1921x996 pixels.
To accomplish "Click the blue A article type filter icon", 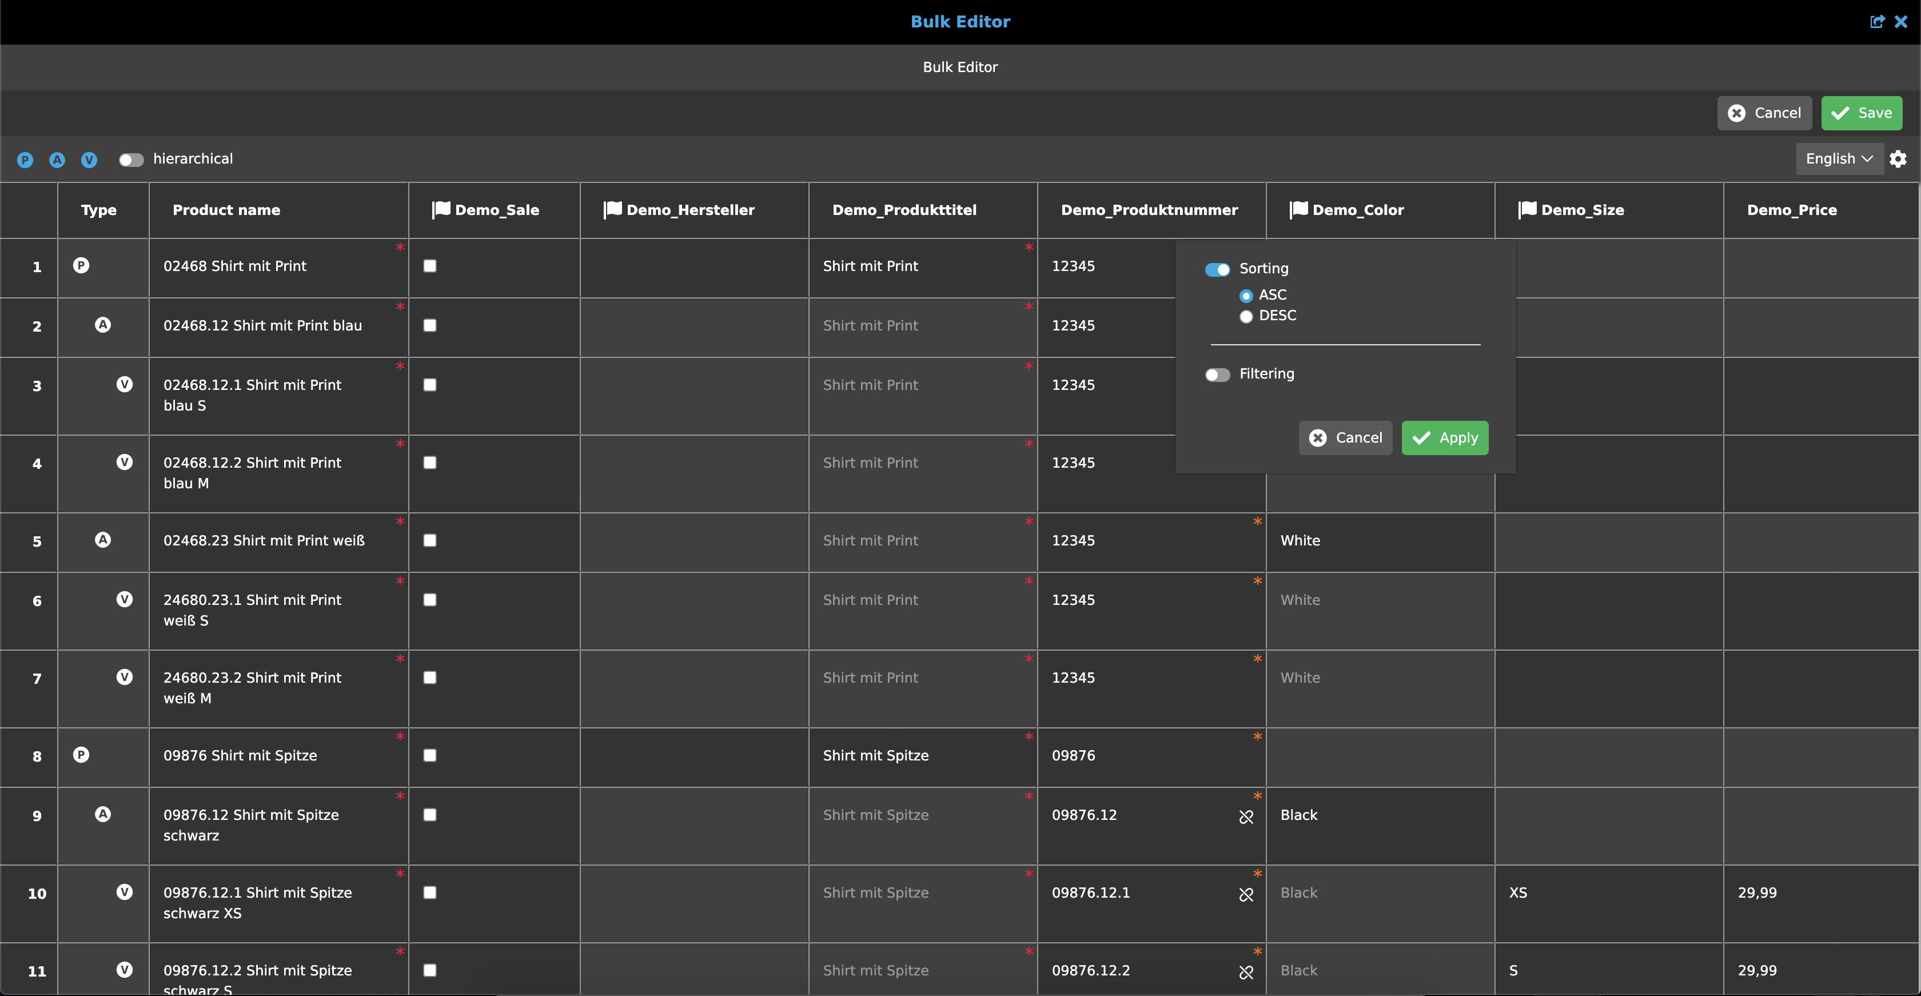I will (57, 160).
